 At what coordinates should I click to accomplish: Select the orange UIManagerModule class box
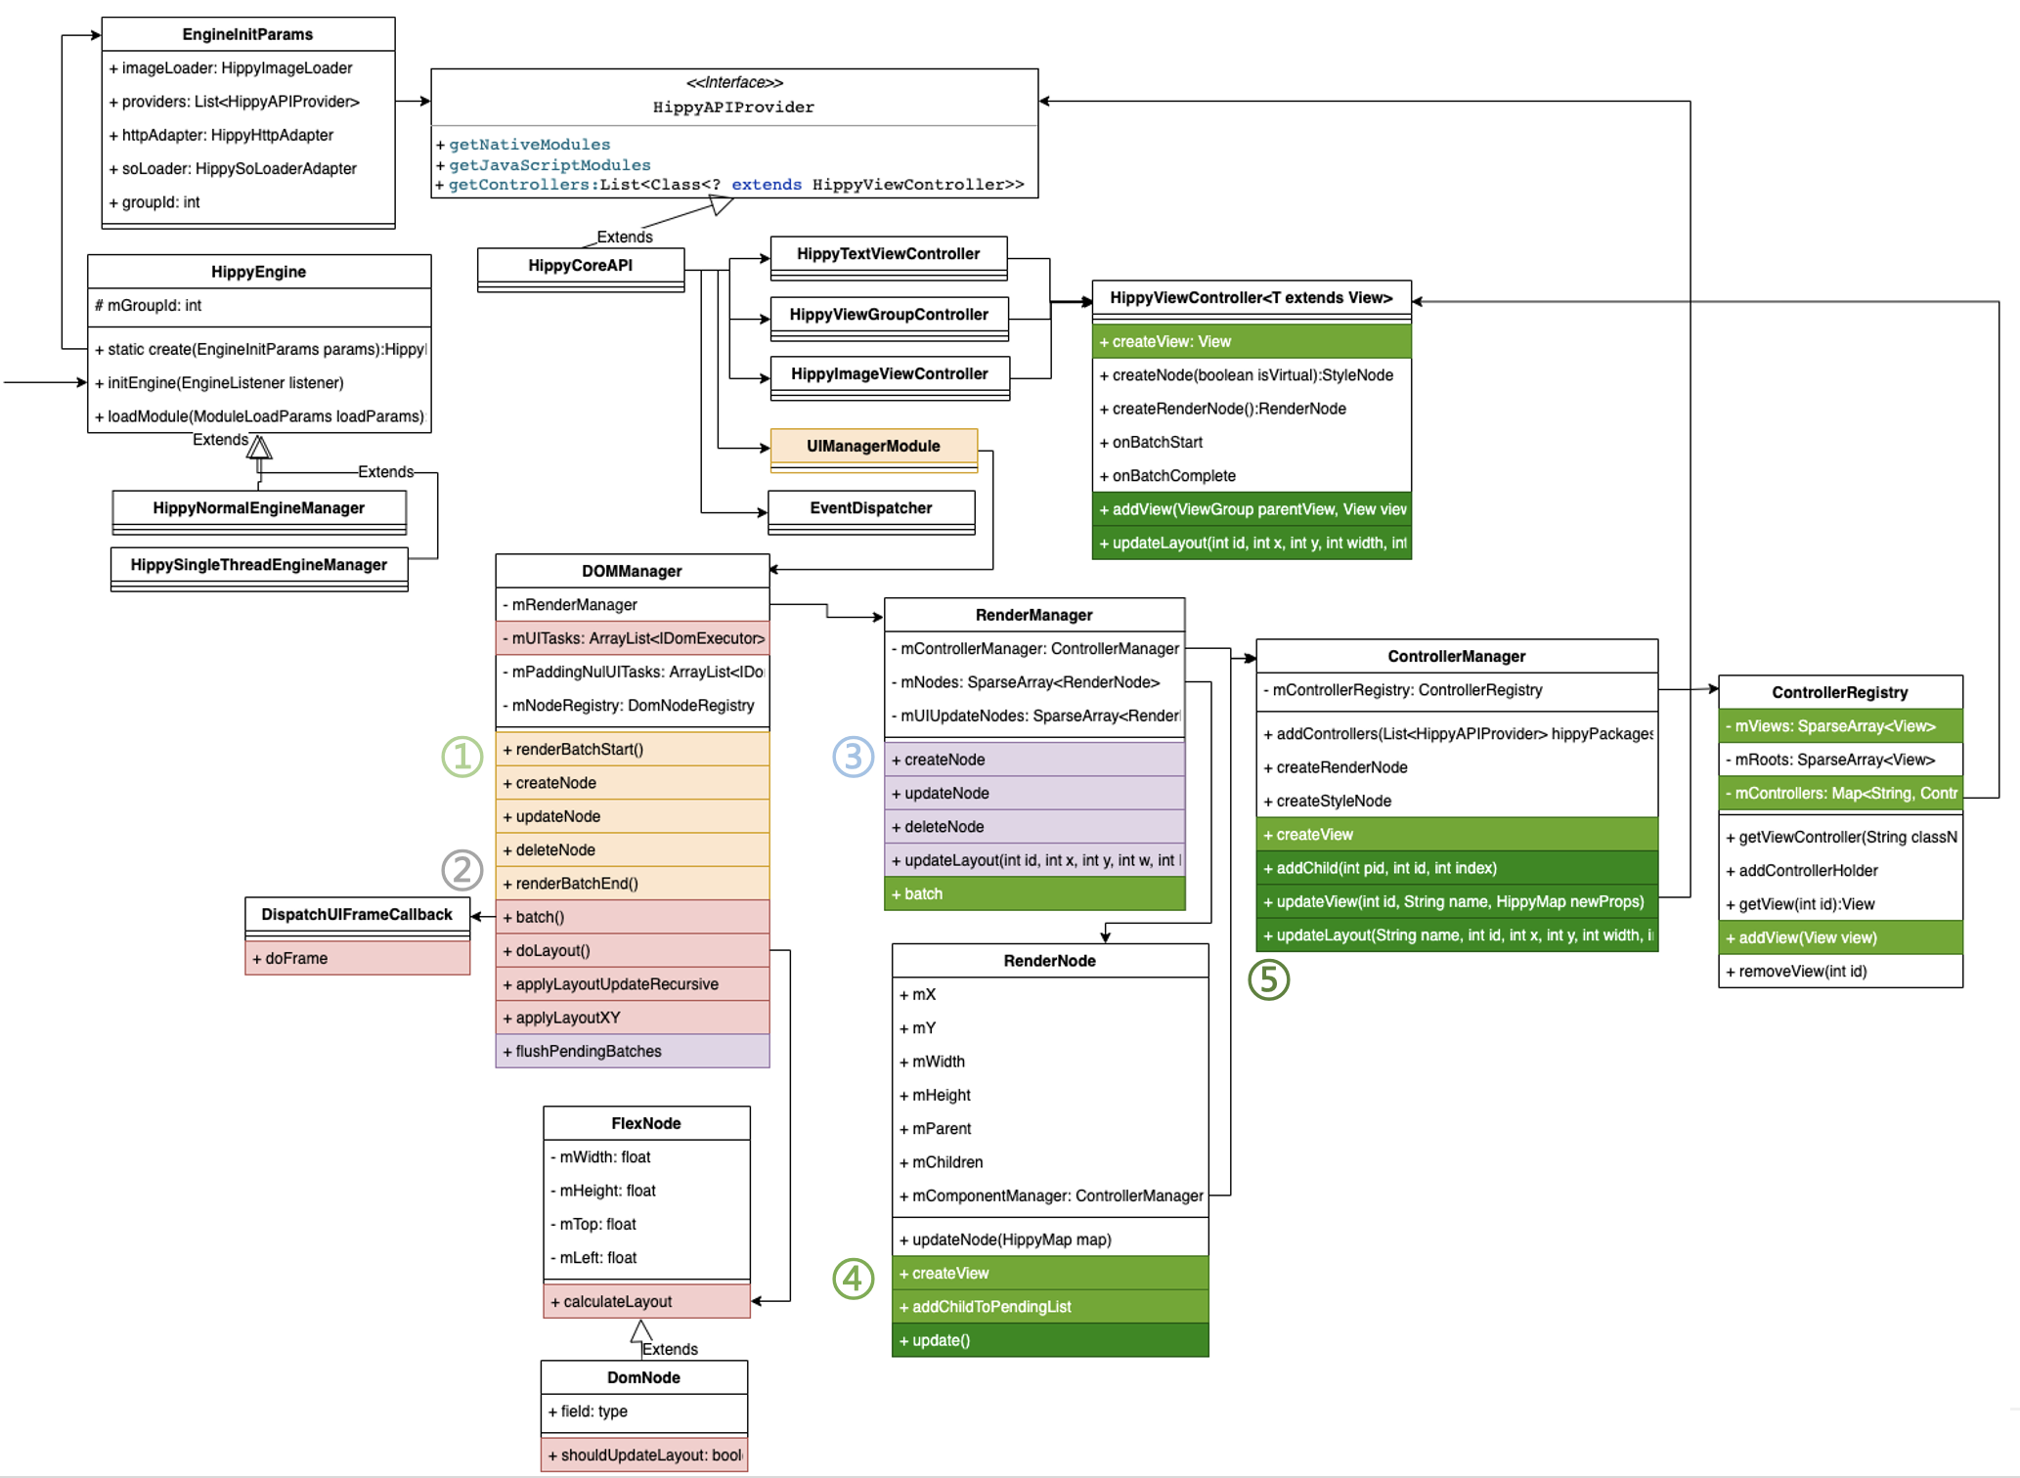click(873, 451)
